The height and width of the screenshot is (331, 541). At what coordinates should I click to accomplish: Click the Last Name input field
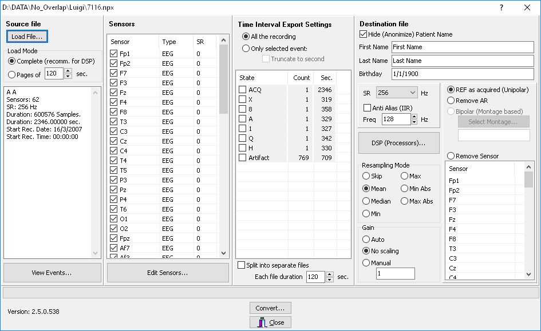tap(463, 61)
